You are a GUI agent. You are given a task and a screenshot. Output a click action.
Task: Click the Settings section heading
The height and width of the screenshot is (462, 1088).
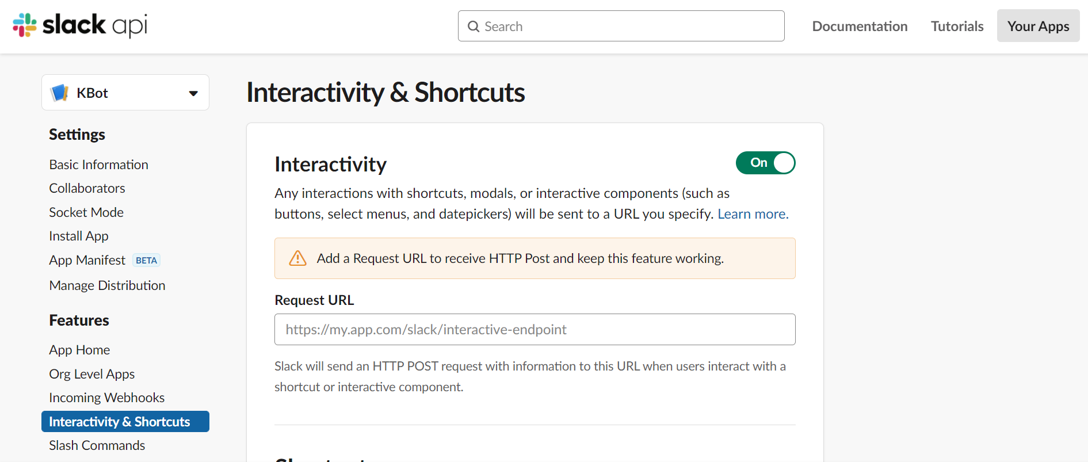tap(77, 135)
